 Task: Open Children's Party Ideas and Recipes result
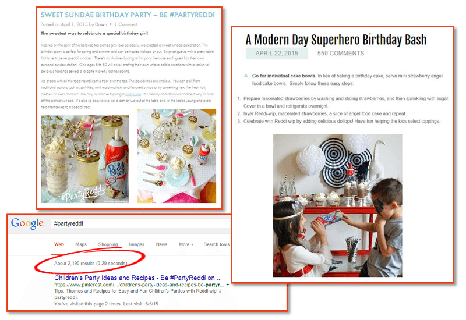[x=138, y=278]
